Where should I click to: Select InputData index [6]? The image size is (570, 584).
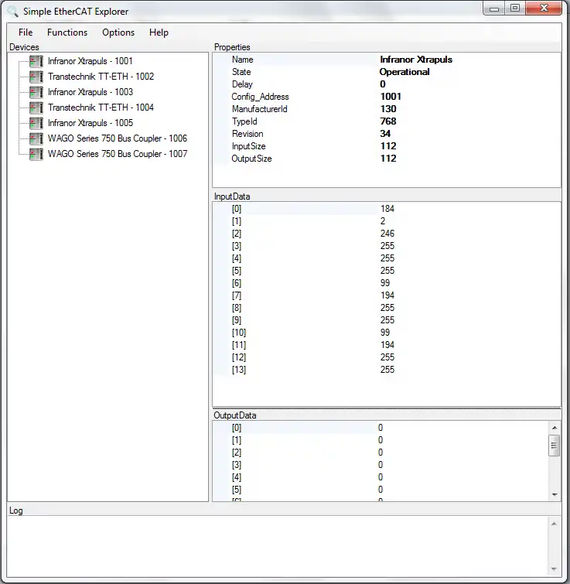(x=237, y=283)
